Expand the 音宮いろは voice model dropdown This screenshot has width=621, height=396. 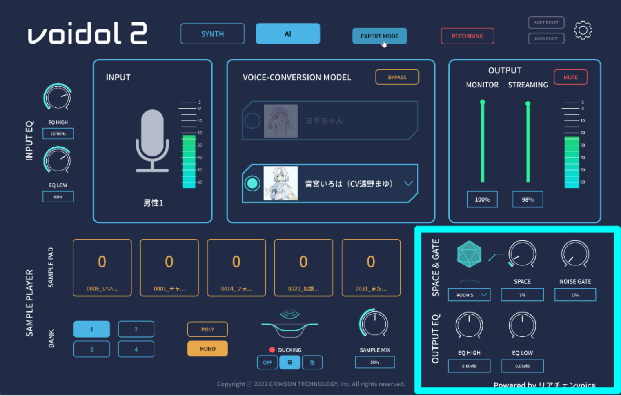click(408, 183)
